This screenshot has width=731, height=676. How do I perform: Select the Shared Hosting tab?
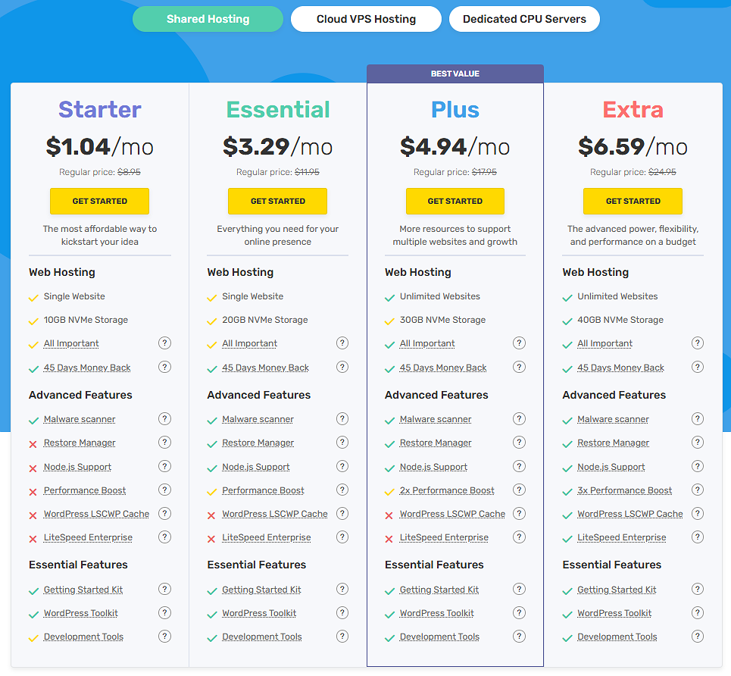click(208, 19)
